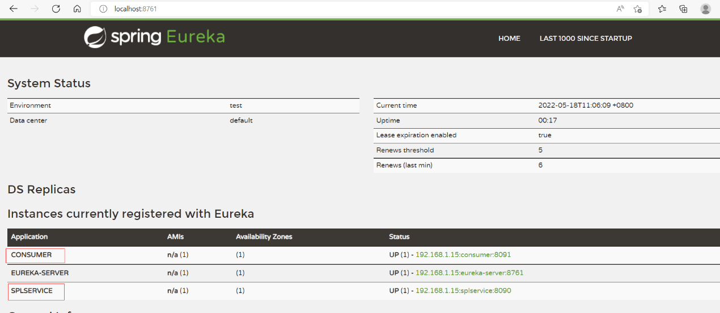Viewport: 720px width, 313px height.
Task: Click n/a (1) AMI cell for SPLSERVICE
Action: [178, 291]
